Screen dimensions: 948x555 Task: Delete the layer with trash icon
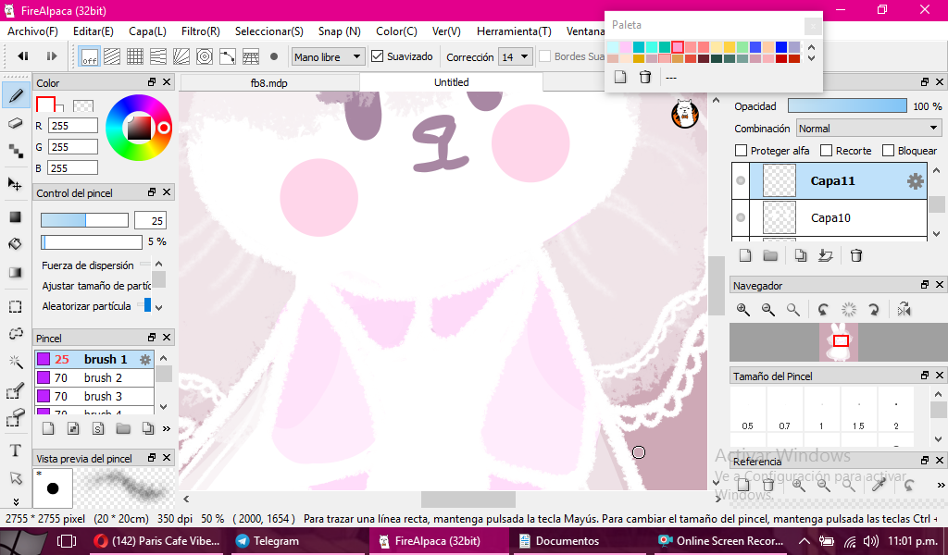856,256
